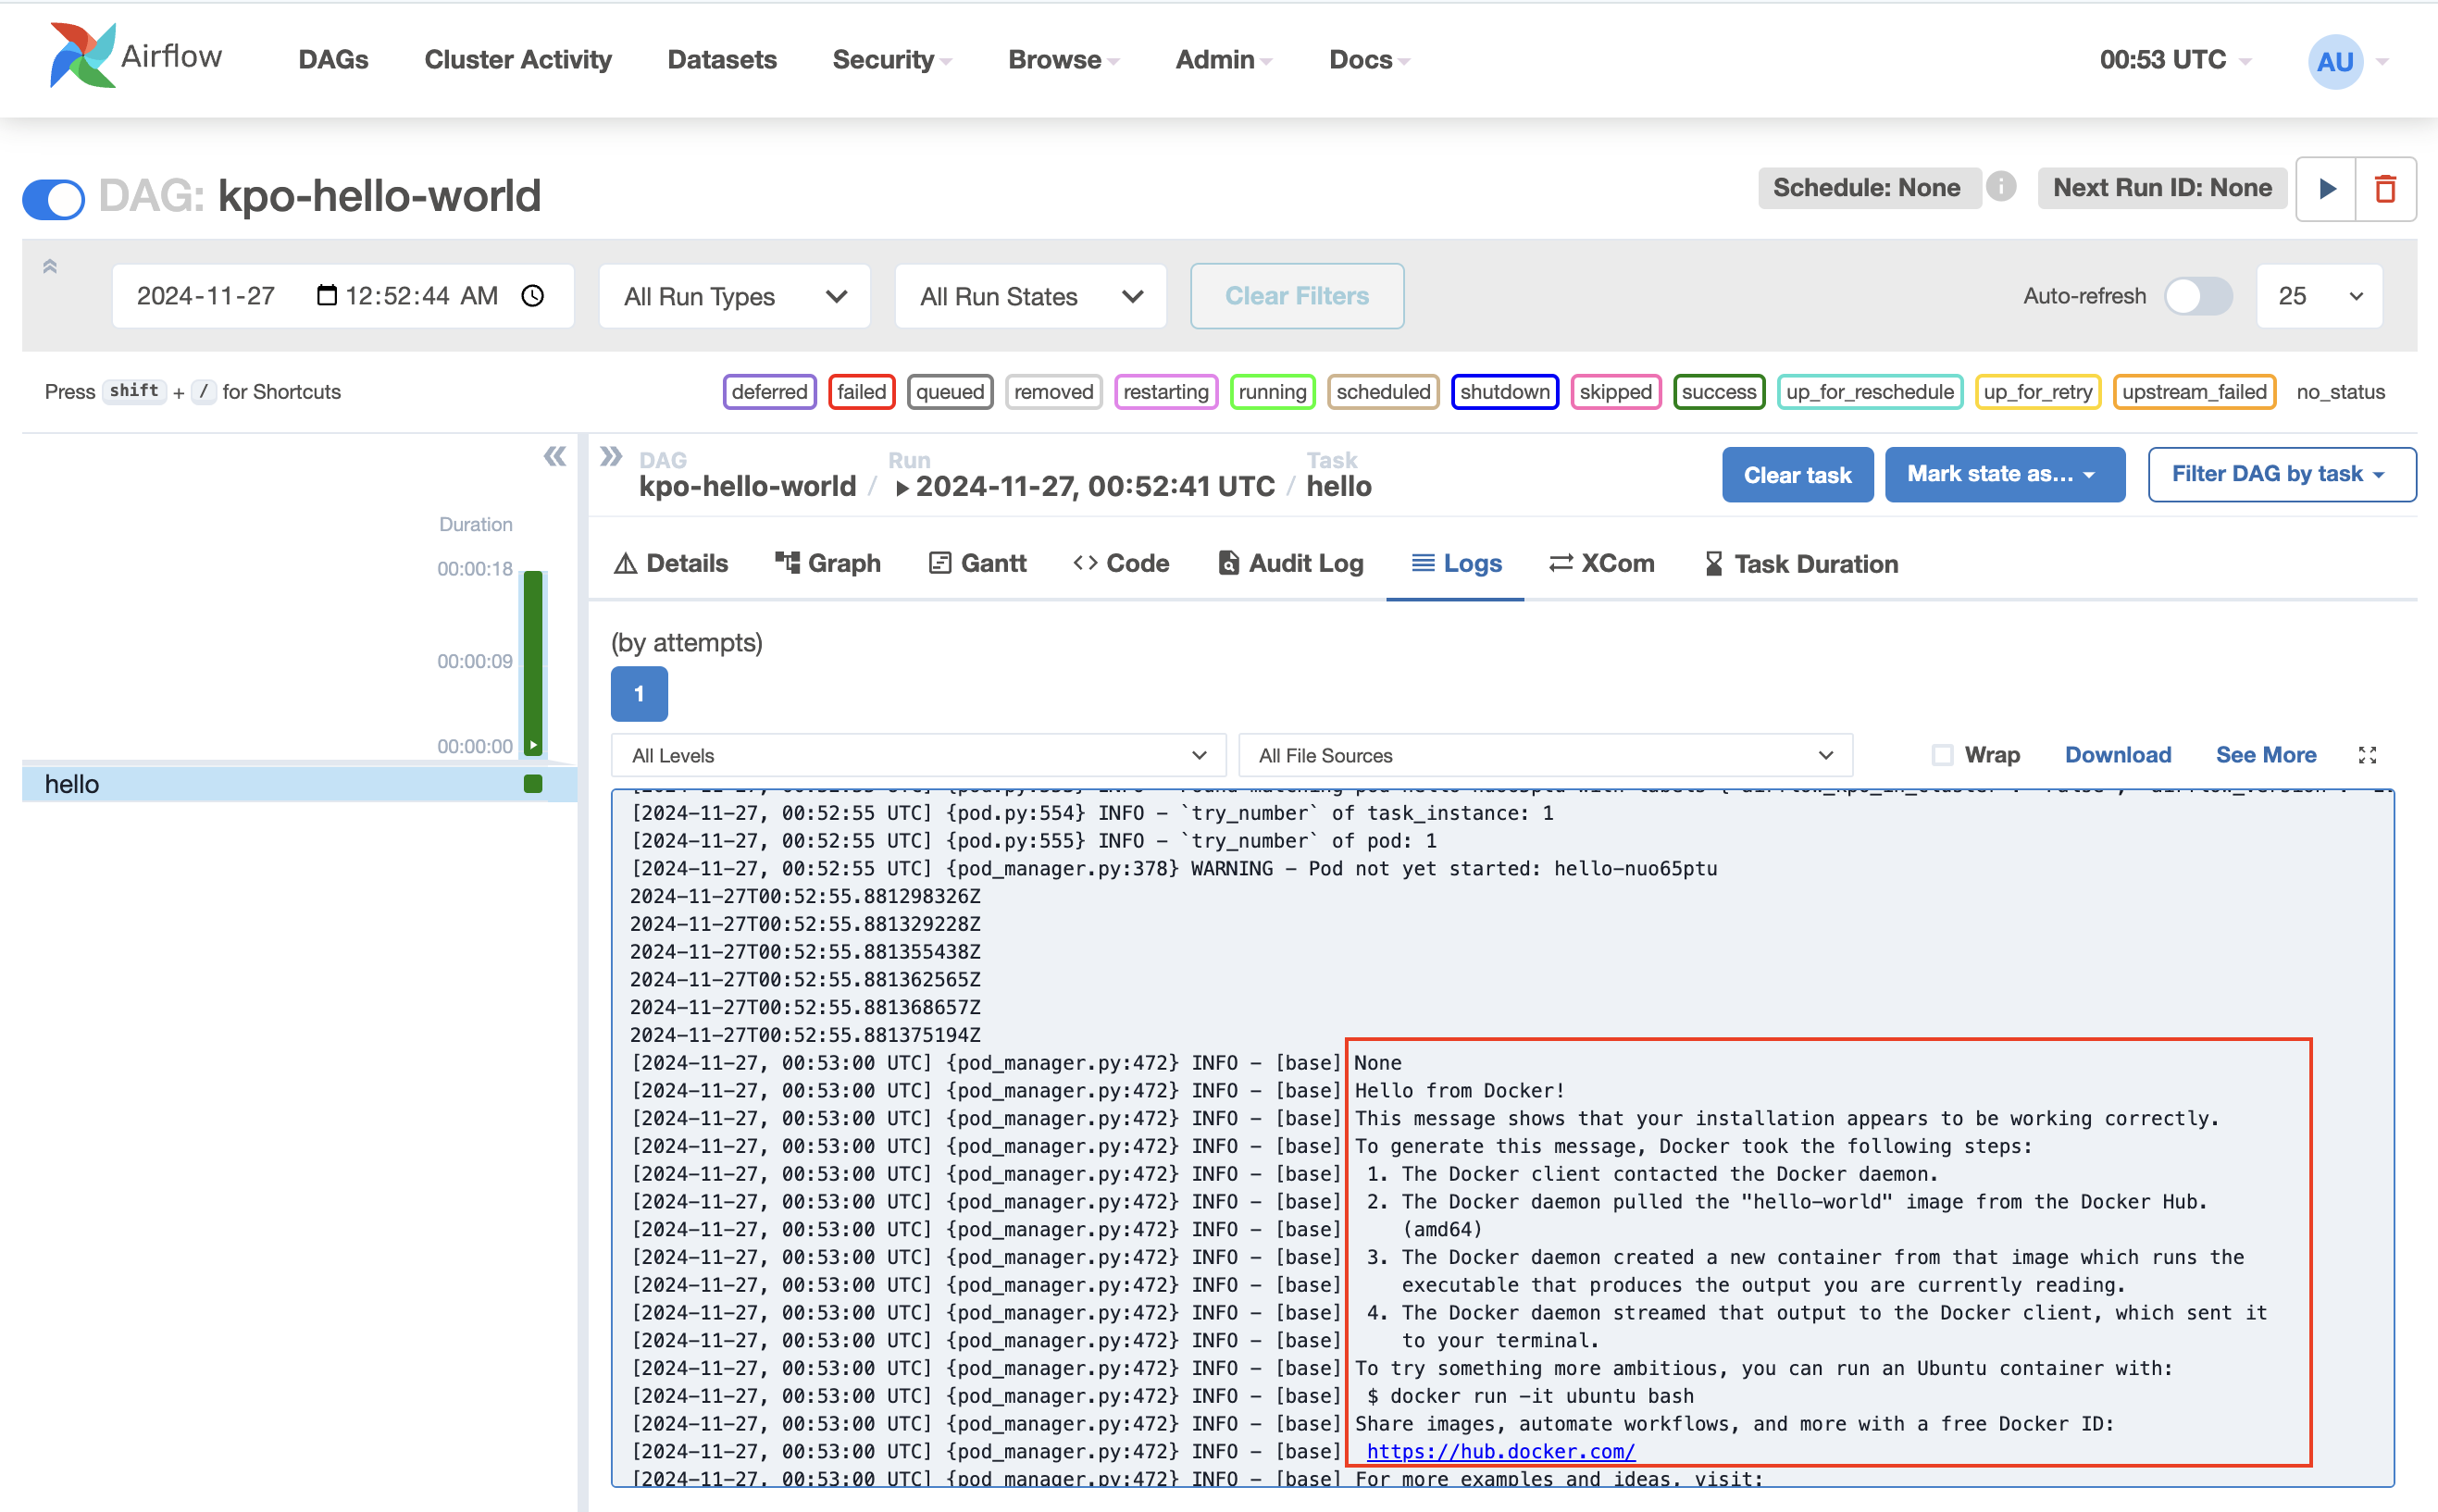Toggle fullscreen log view icon
Viewport: 2438px width, 1512px height.
(2367, 755)
